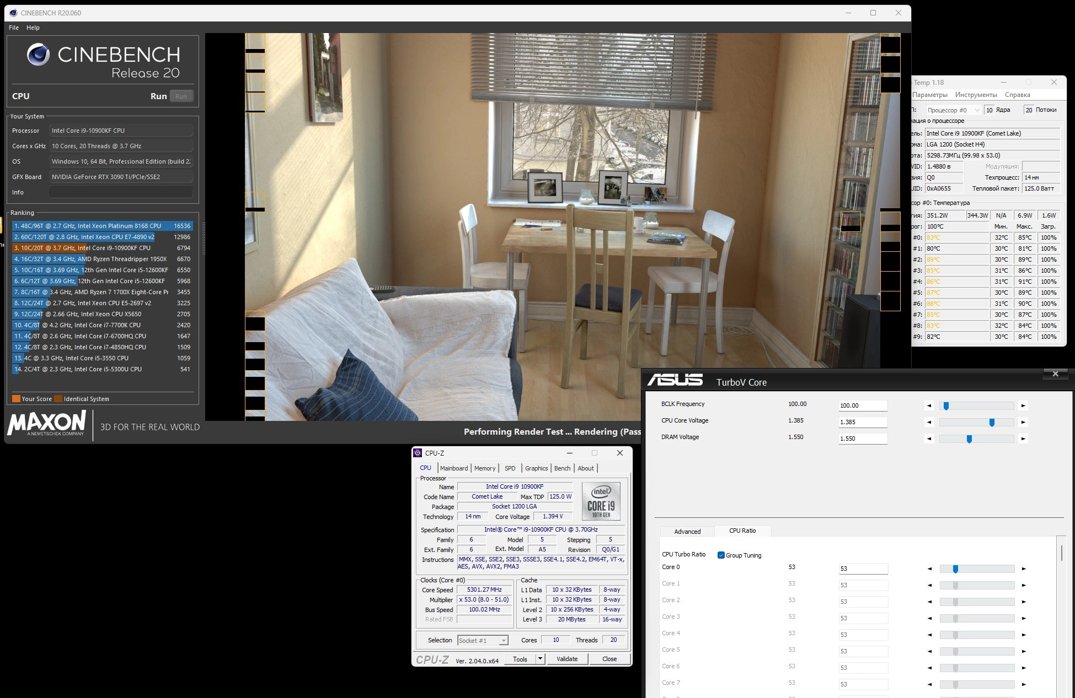Click the CPU-Z window icon in its titlebar
Viewport: 1075px width, 698px height.
[x=418, y=453]
